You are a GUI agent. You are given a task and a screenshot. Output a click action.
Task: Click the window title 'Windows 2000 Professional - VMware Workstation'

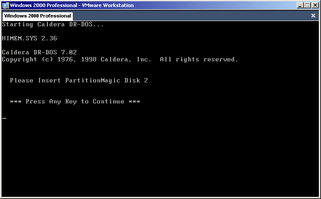72,5
